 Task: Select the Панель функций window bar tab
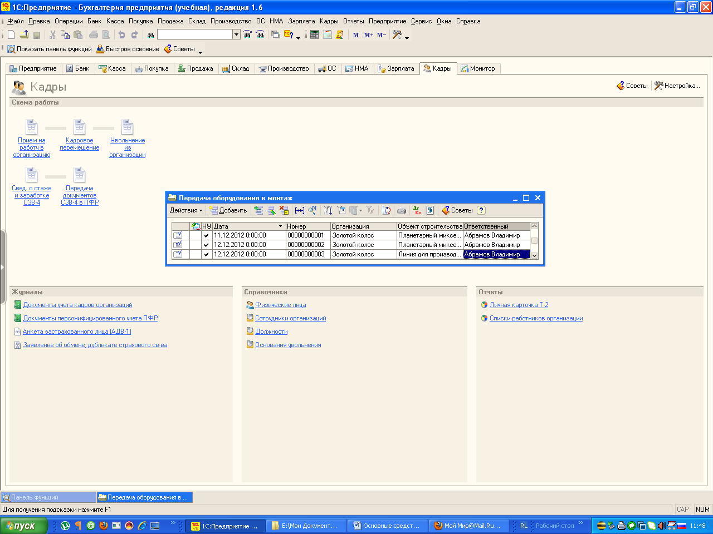point(49,497)
